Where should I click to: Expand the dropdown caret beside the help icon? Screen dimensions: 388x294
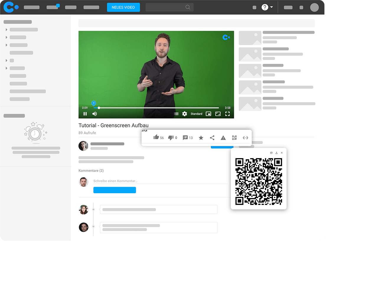[x=272, y=7]
